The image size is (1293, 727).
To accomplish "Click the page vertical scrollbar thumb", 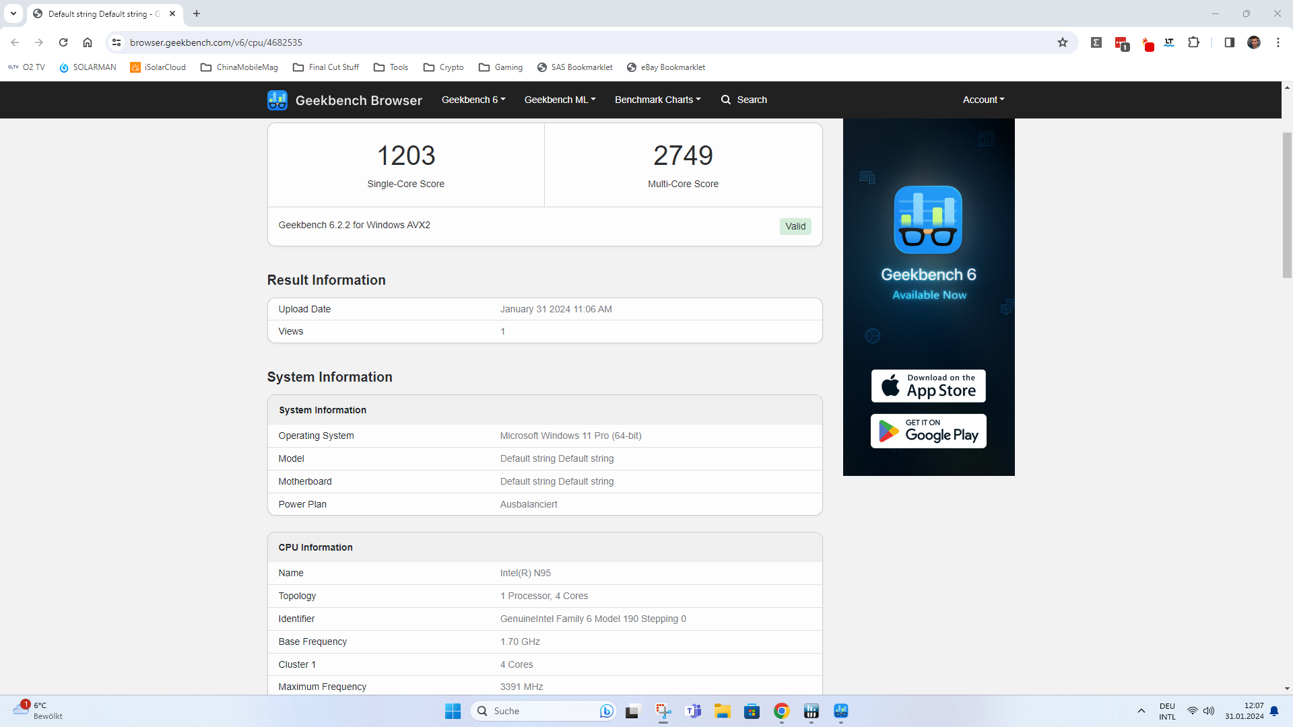I will [x=1287, y=205].
